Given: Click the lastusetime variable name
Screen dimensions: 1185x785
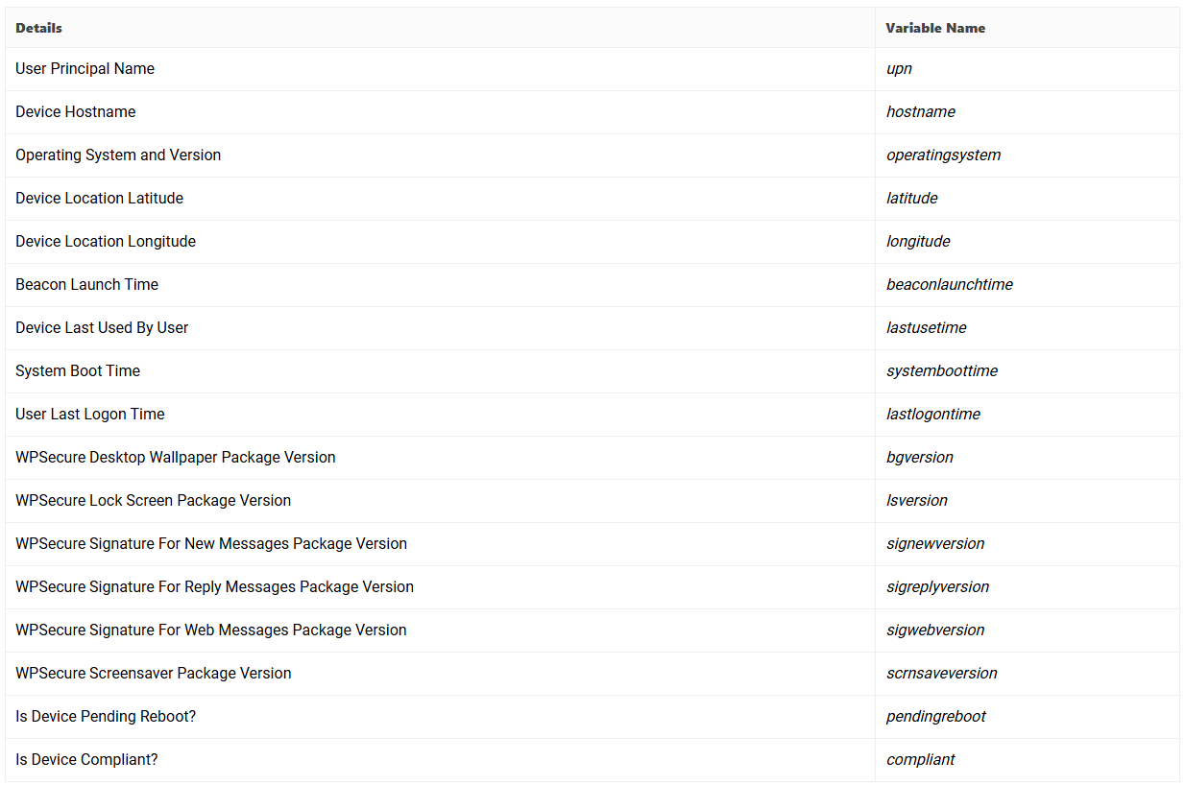Looking at the screenshot, I should [x=926, y=328].
